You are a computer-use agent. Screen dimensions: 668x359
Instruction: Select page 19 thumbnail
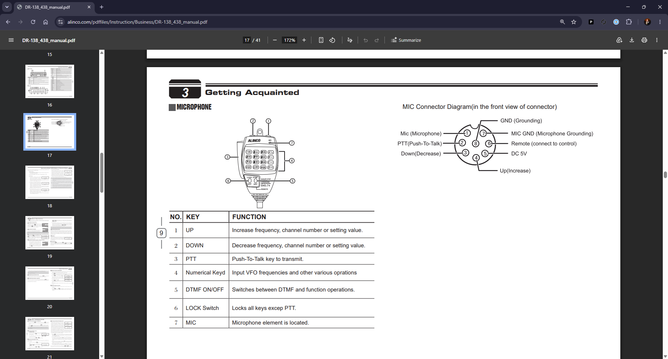50,233
